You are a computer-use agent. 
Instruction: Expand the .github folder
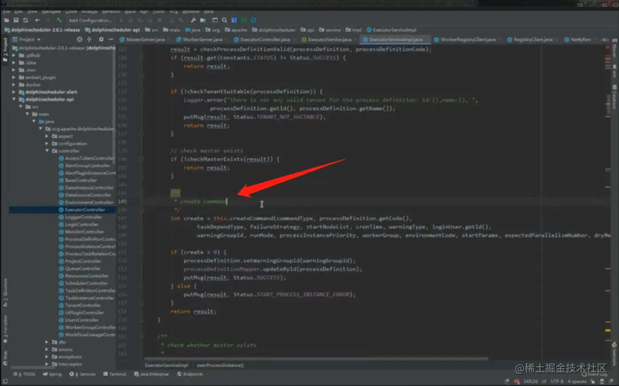tap(14, 56)
